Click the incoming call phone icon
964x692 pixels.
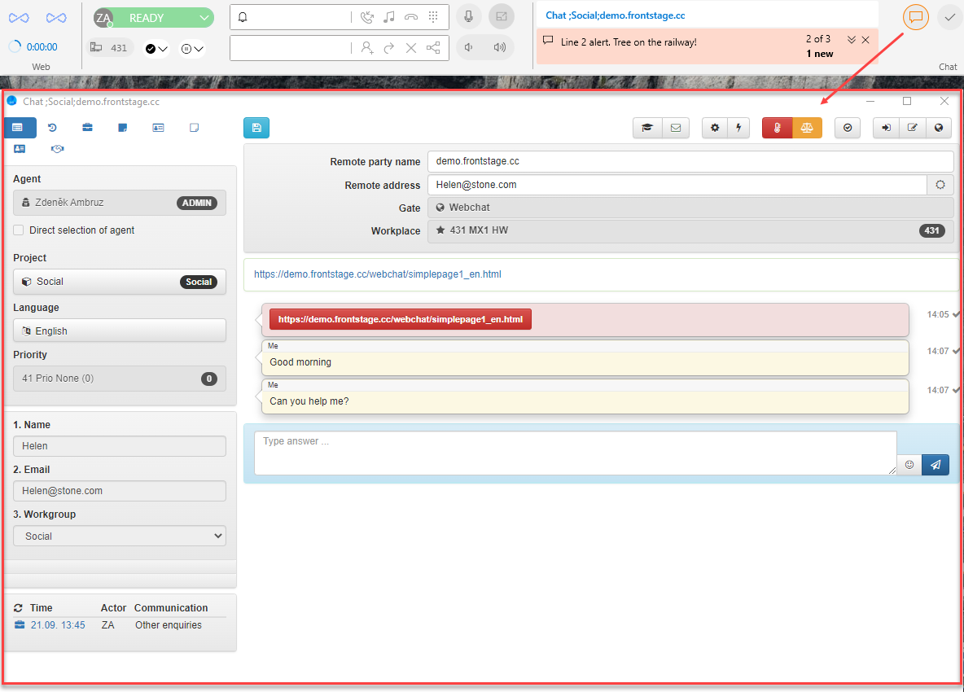point(367,17)
